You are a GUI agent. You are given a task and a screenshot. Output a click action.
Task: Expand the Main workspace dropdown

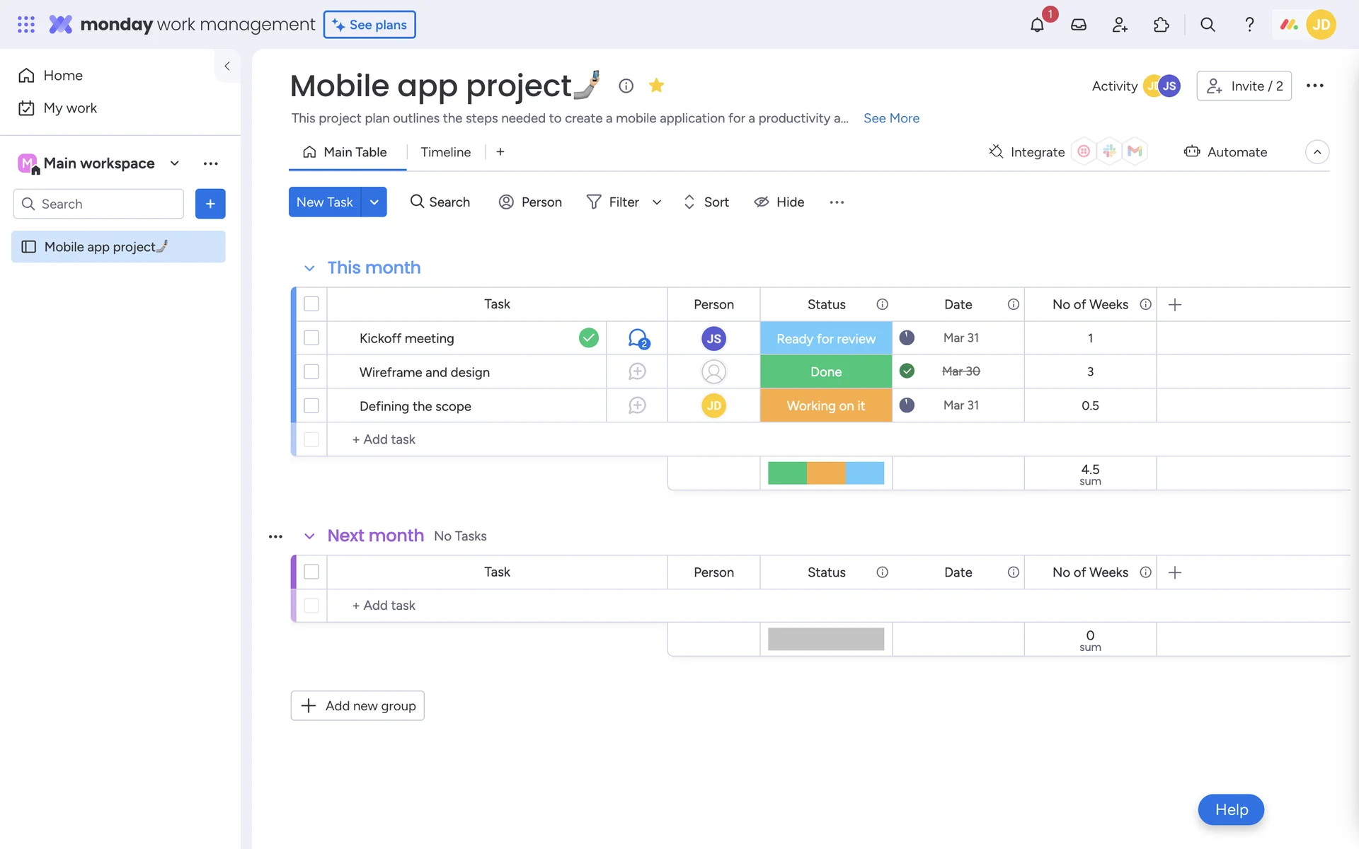click(x=174, y=163)
